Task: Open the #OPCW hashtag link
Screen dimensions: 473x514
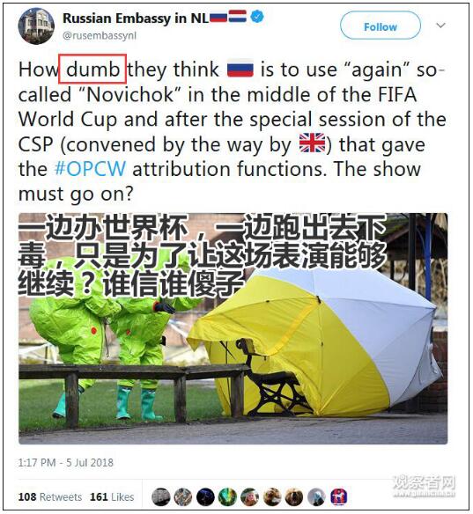Action: tap(90, 169)
